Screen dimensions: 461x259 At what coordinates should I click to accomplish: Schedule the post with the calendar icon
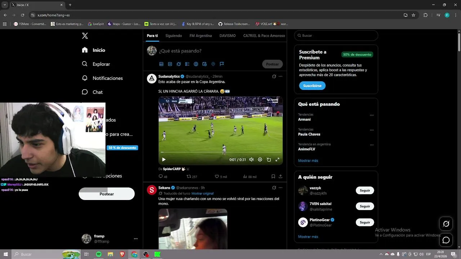tap(205, 64)
